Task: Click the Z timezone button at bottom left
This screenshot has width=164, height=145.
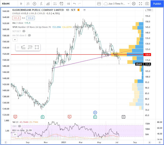Action: pos(6,142)
